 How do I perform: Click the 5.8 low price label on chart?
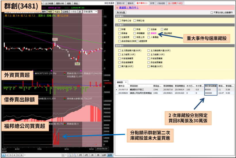[77, 64]
